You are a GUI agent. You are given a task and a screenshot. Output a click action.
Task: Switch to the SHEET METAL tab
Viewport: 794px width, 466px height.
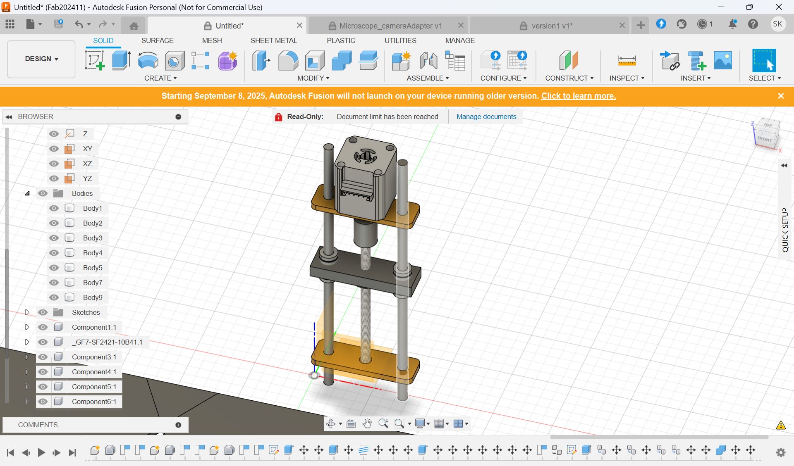pos(274,40)
